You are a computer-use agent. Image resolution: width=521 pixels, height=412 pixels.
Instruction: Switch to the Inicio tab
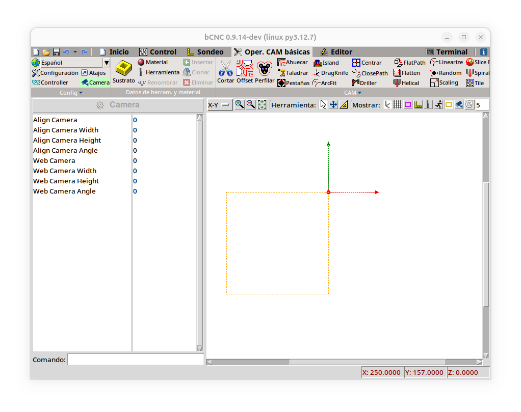114,52
